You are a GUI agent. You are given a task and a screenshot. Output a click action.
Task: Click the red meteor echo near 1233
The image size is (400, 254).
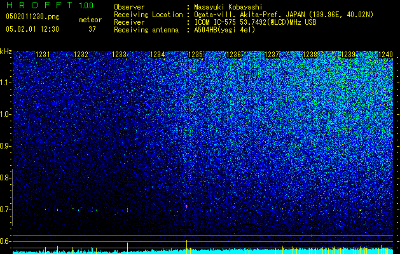pyautogui.click(x=127, y=210)
